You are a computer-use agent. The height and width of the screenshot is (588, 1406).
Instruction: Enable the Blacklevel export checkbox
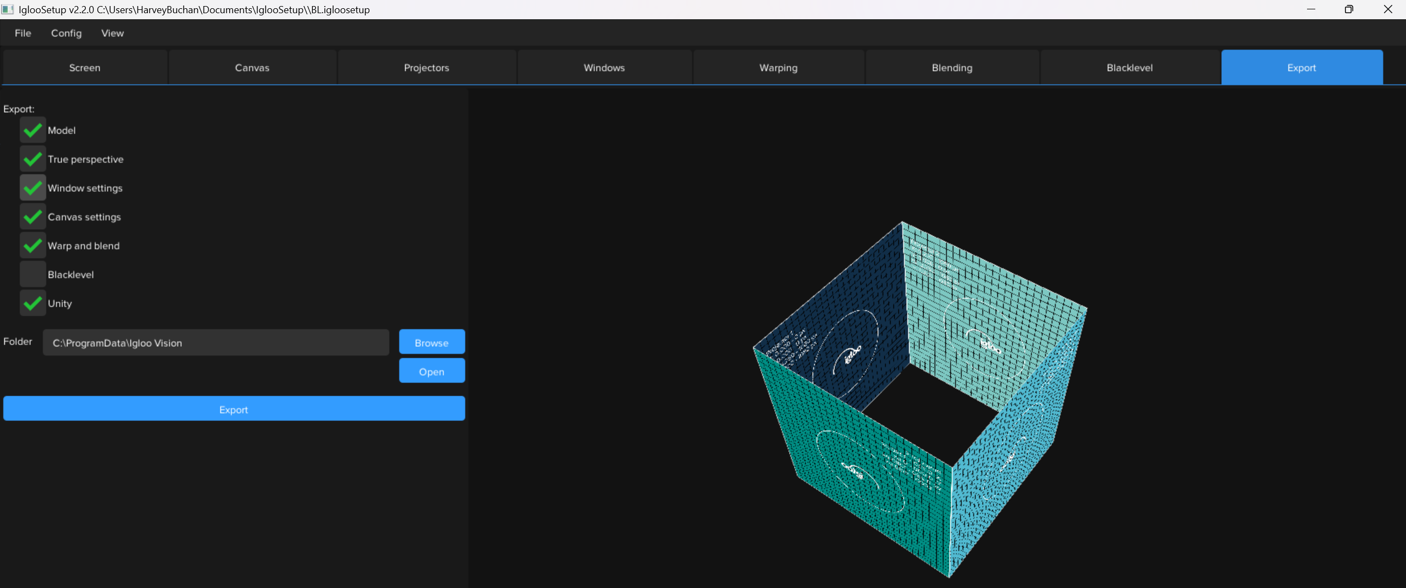(x=32, y=274)
